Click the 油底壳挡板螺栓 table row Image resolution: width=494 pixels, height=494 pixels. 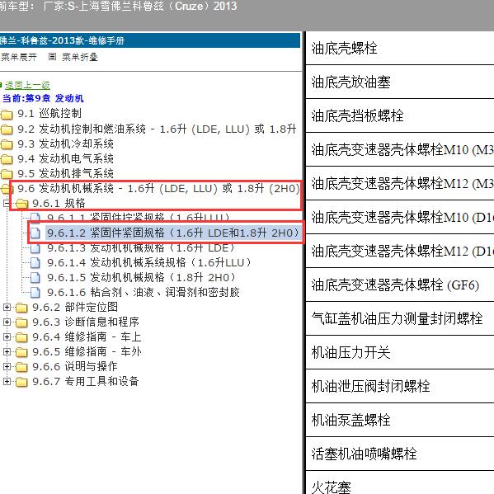pos(400,115)
